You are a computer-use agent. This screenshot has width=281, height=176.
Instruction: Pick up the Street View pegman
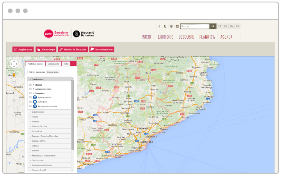(14, 75)
